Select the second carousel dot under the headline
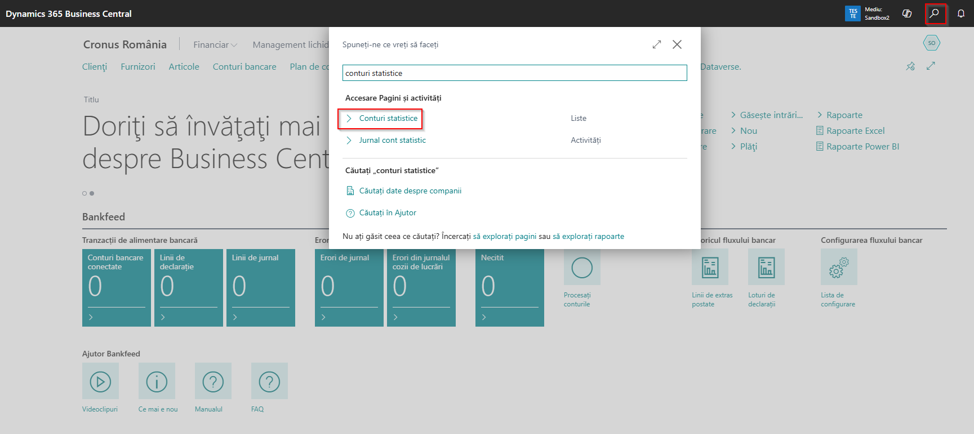Screen dimensions: 974x434 coord(92,193)
